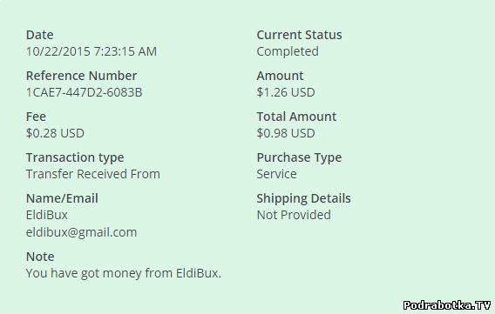The width and height of the screenshot is (495, 314).
Task: Click the Reference Number heading
Action: 81,76
